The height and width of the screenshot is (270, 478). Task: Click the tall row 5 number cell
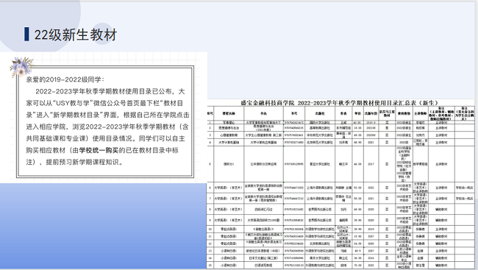pos(210,164)
